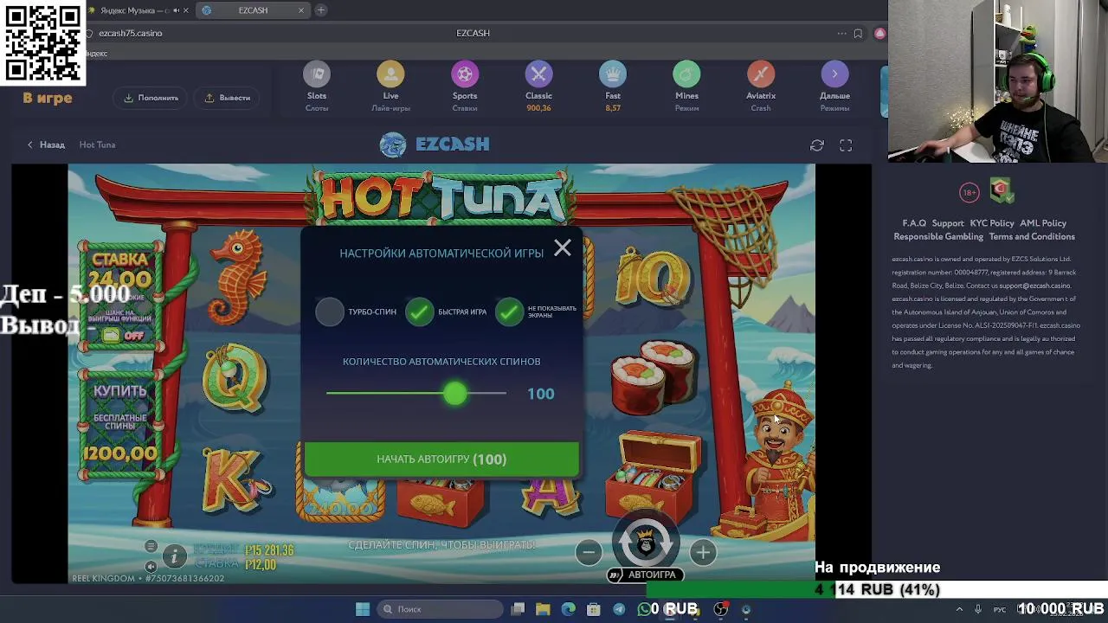Show more modes via Дальше arrow
This screenshot has width=1108, height=623.
point(834,74)
